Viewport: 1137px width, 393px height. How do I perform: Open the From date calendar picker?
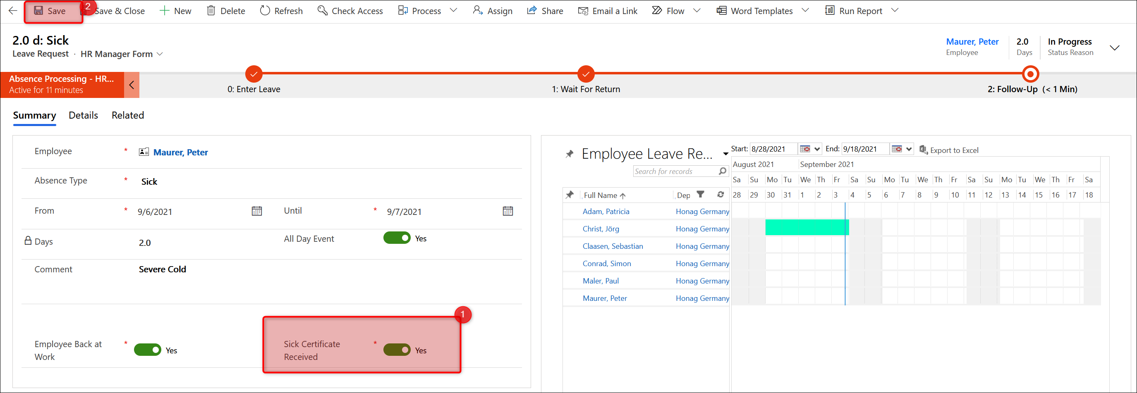click(256, 211)
